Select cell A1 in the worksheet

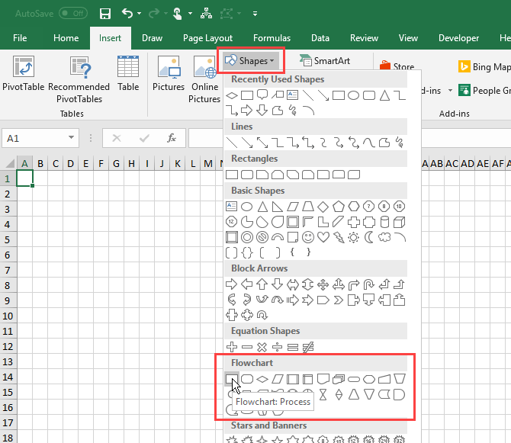(x=25, y=178)
